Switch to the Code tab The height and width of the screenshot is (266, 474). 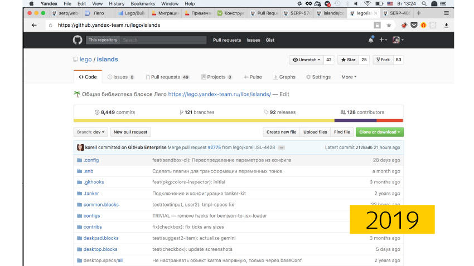[x=88, y=77]
